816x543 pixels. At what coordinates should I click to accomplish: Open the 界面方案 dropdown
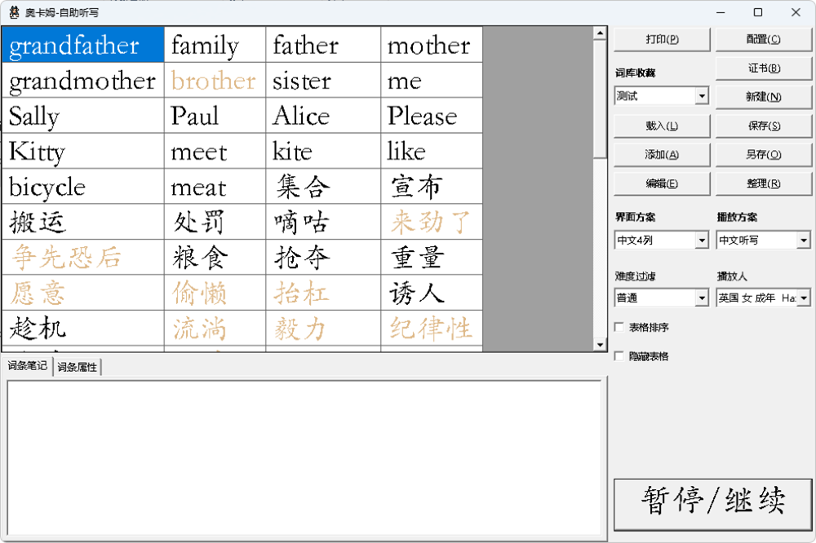(701, 241)
